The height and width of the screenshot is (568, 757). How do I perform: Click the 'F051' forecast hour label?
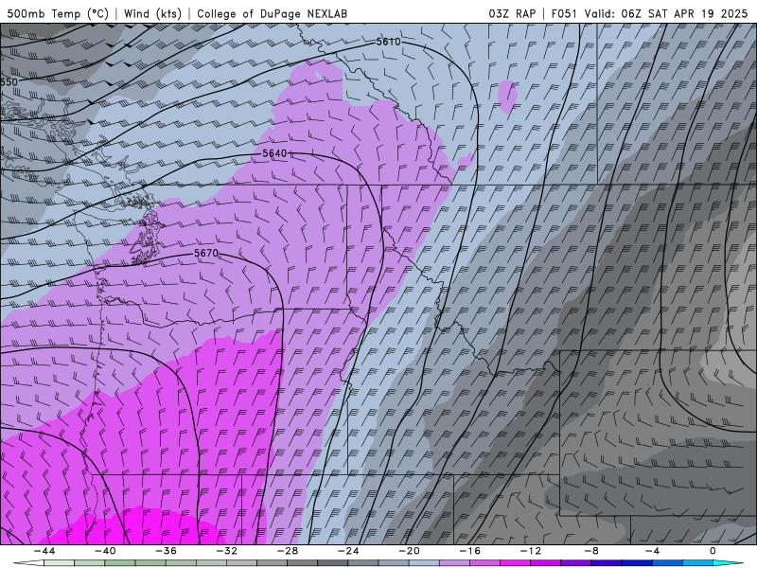click(x=564, y=13)
